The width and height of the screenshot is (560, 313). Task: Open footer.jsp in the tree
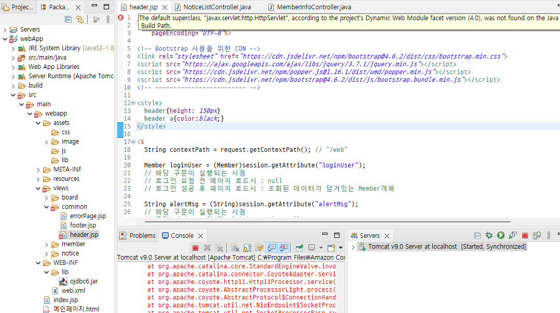tap(83, 225)
